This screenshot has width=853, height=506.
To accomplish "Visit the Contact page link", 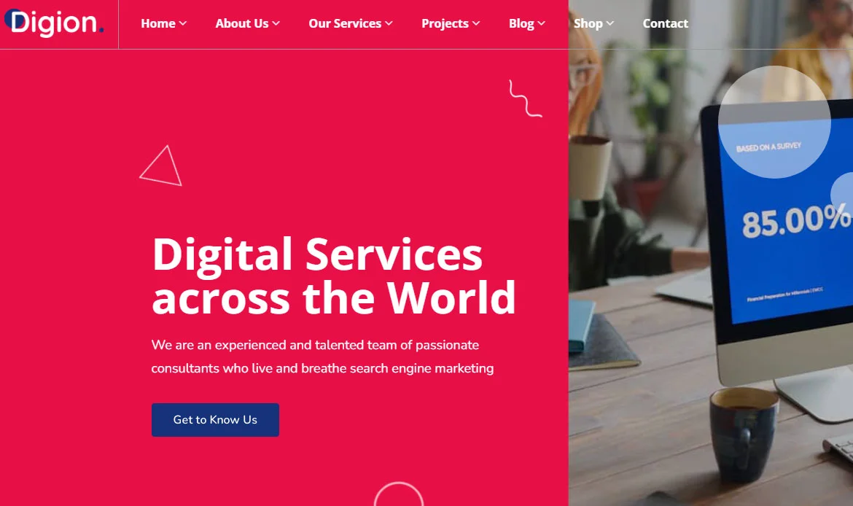I will click(x=666, y=23).
